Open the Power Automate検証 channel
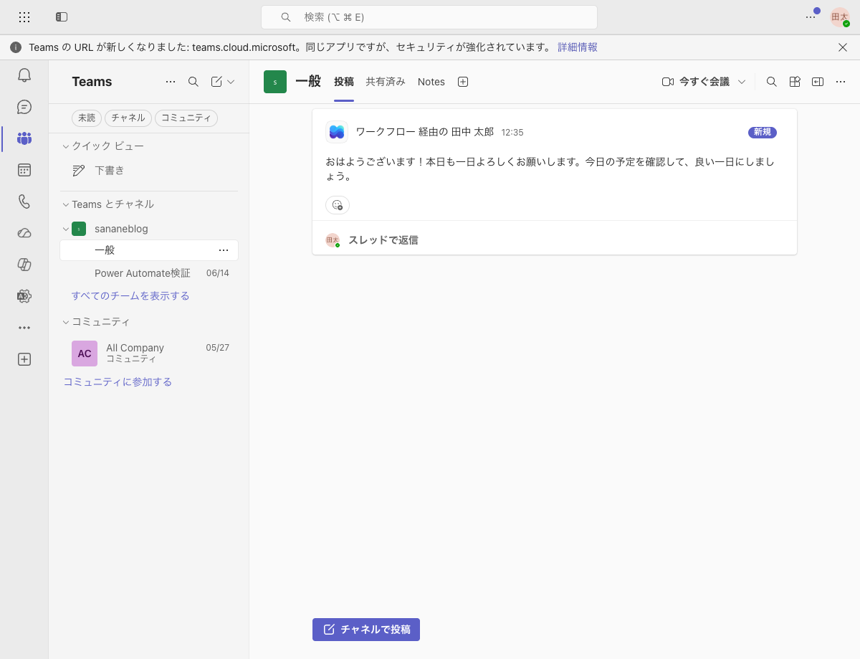Screen dimensions: 860x659 149,273
